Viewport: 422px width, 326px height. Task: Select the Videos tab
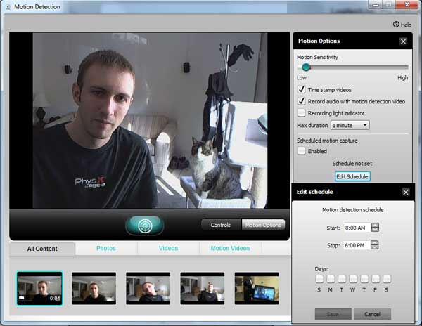pyautogui.click(x=168, y=248)
